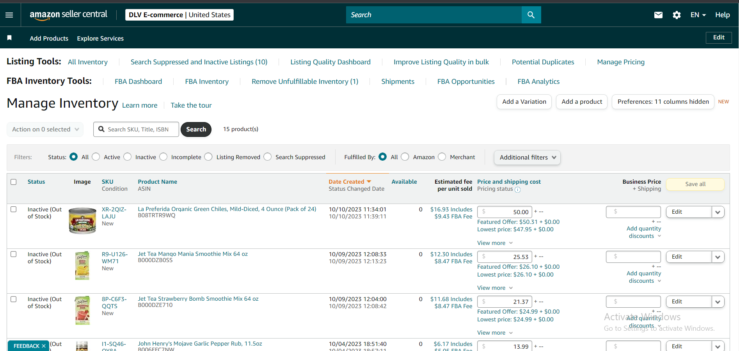739x351 pixels.
Task: Open the hamburger navigation menu
Action: tap(9, 15)
